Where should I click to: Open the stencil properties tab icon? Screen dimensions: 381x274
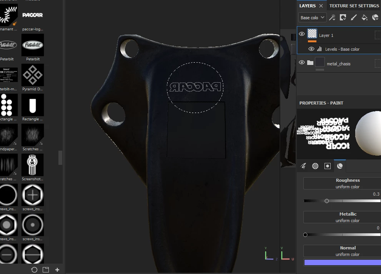pyautogui.click(x=328, y=166)
